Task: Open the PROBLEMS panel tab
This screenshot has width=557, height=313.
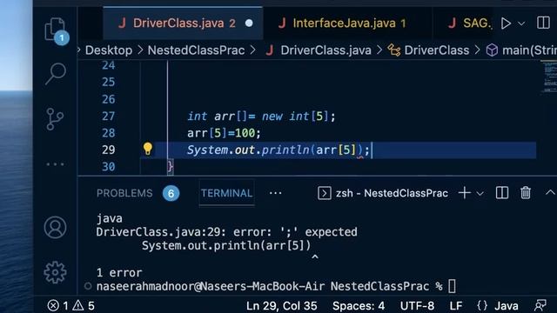Action: click(124, 193)
